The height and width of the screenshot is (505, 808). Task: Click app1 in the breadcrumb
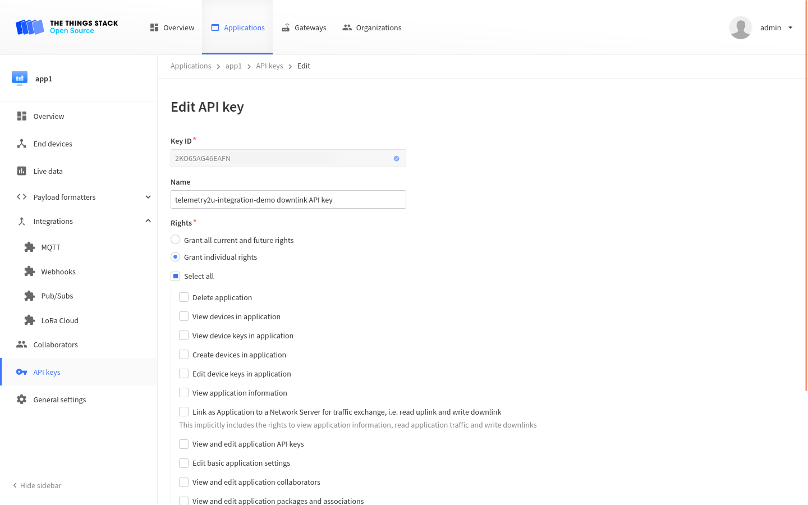pos(233,66)
